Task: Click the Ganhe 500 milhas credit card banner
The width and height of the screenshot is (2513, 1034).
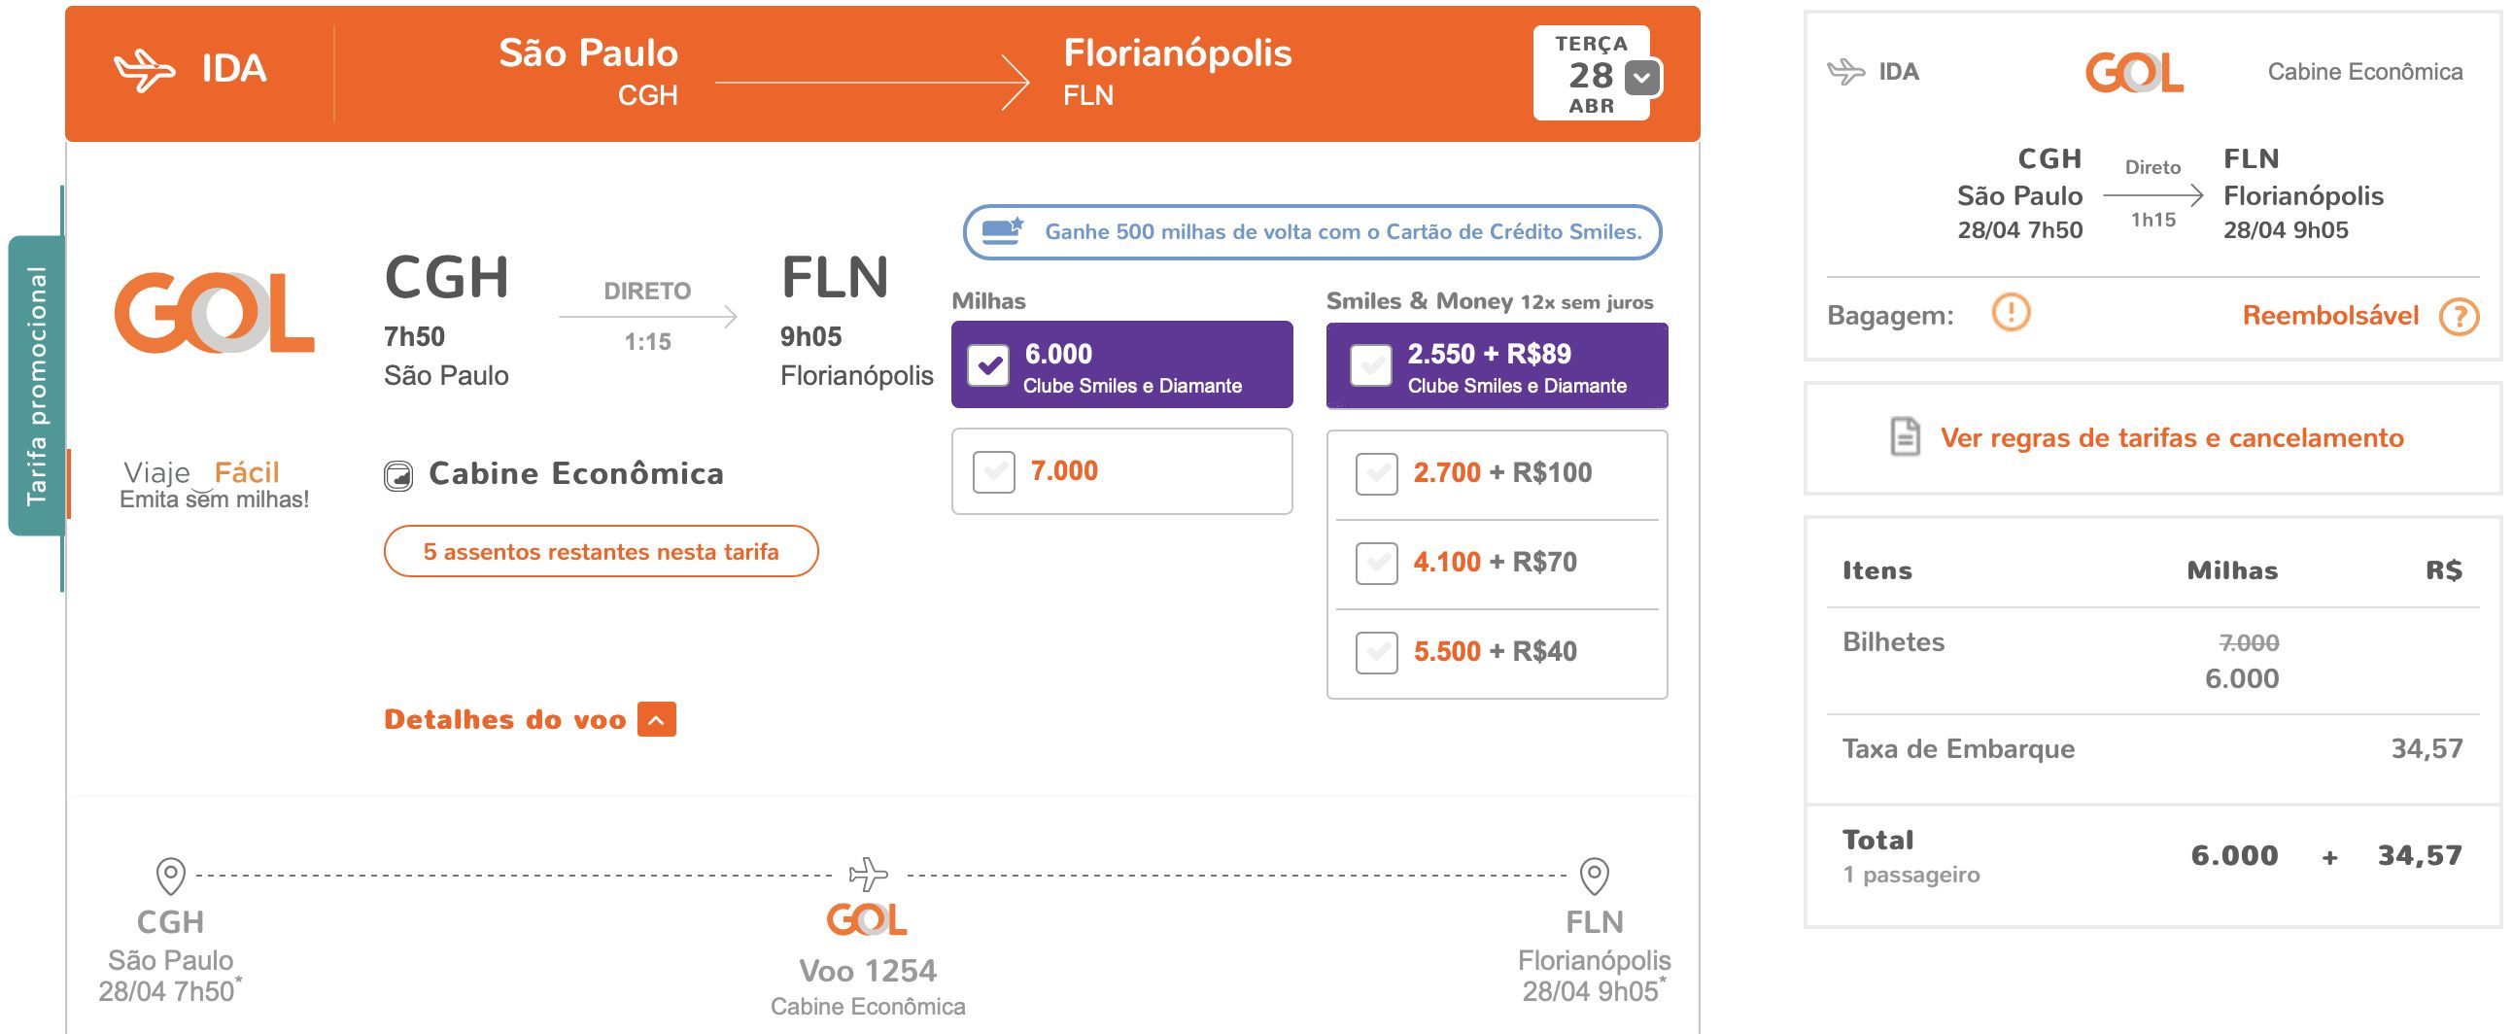Action: (x=1312, y=232)
